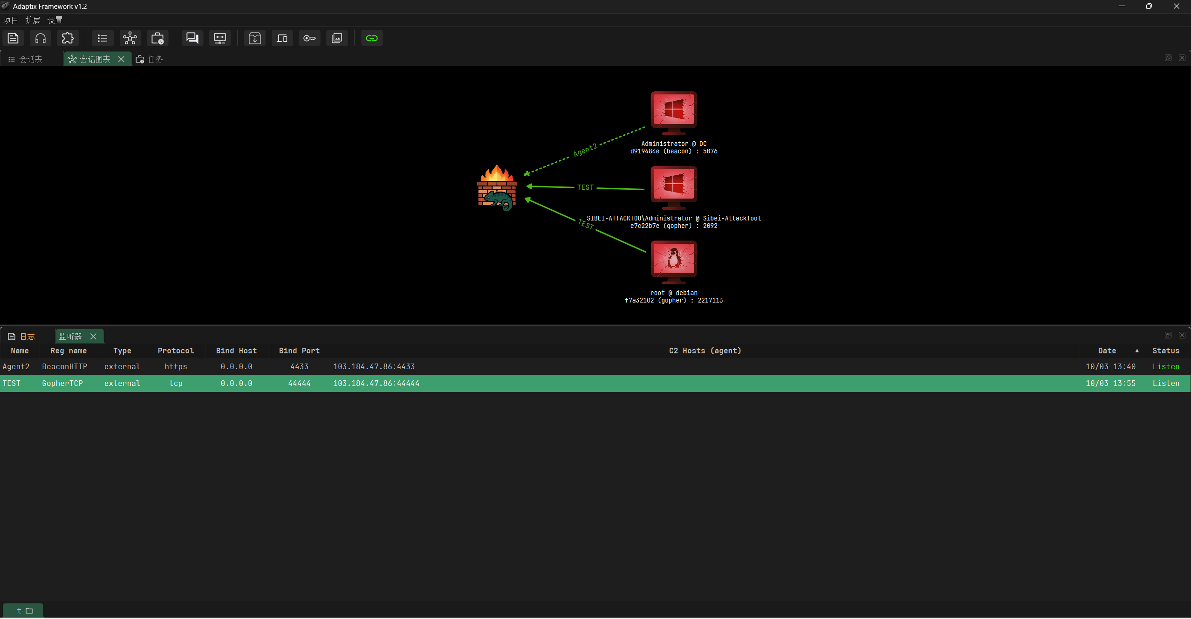
Task: Close the 会话图表 tab
Action: click(121, 59)
